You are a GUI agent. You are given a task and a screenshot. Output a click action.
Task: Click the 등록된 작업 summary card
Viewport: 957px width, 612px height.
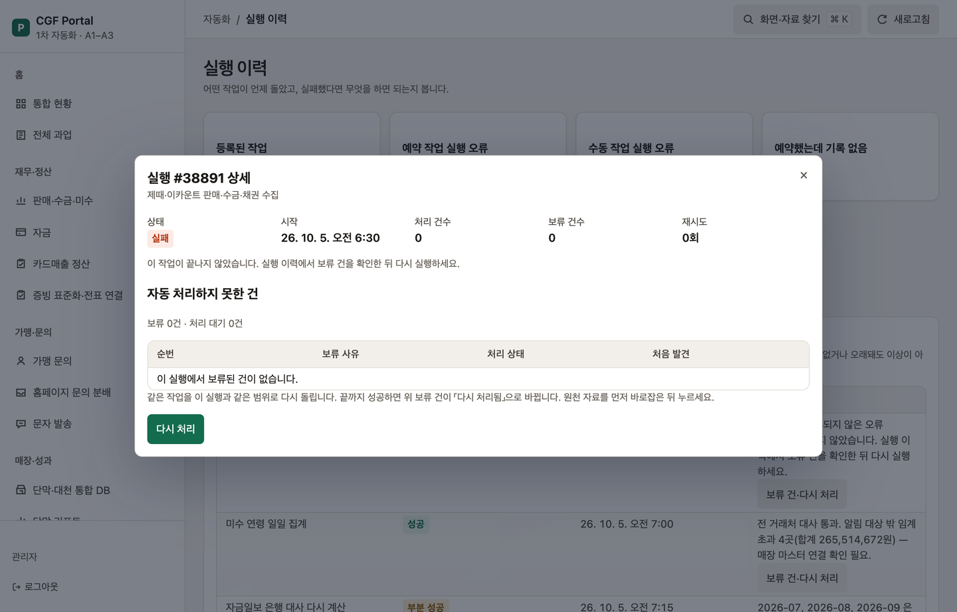click(292, 157)
